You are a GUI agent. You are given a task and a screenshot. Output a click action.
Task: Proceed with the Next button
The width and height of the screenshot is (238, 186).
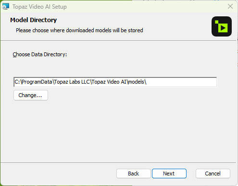pyautogui.click(x=169, y=174)
